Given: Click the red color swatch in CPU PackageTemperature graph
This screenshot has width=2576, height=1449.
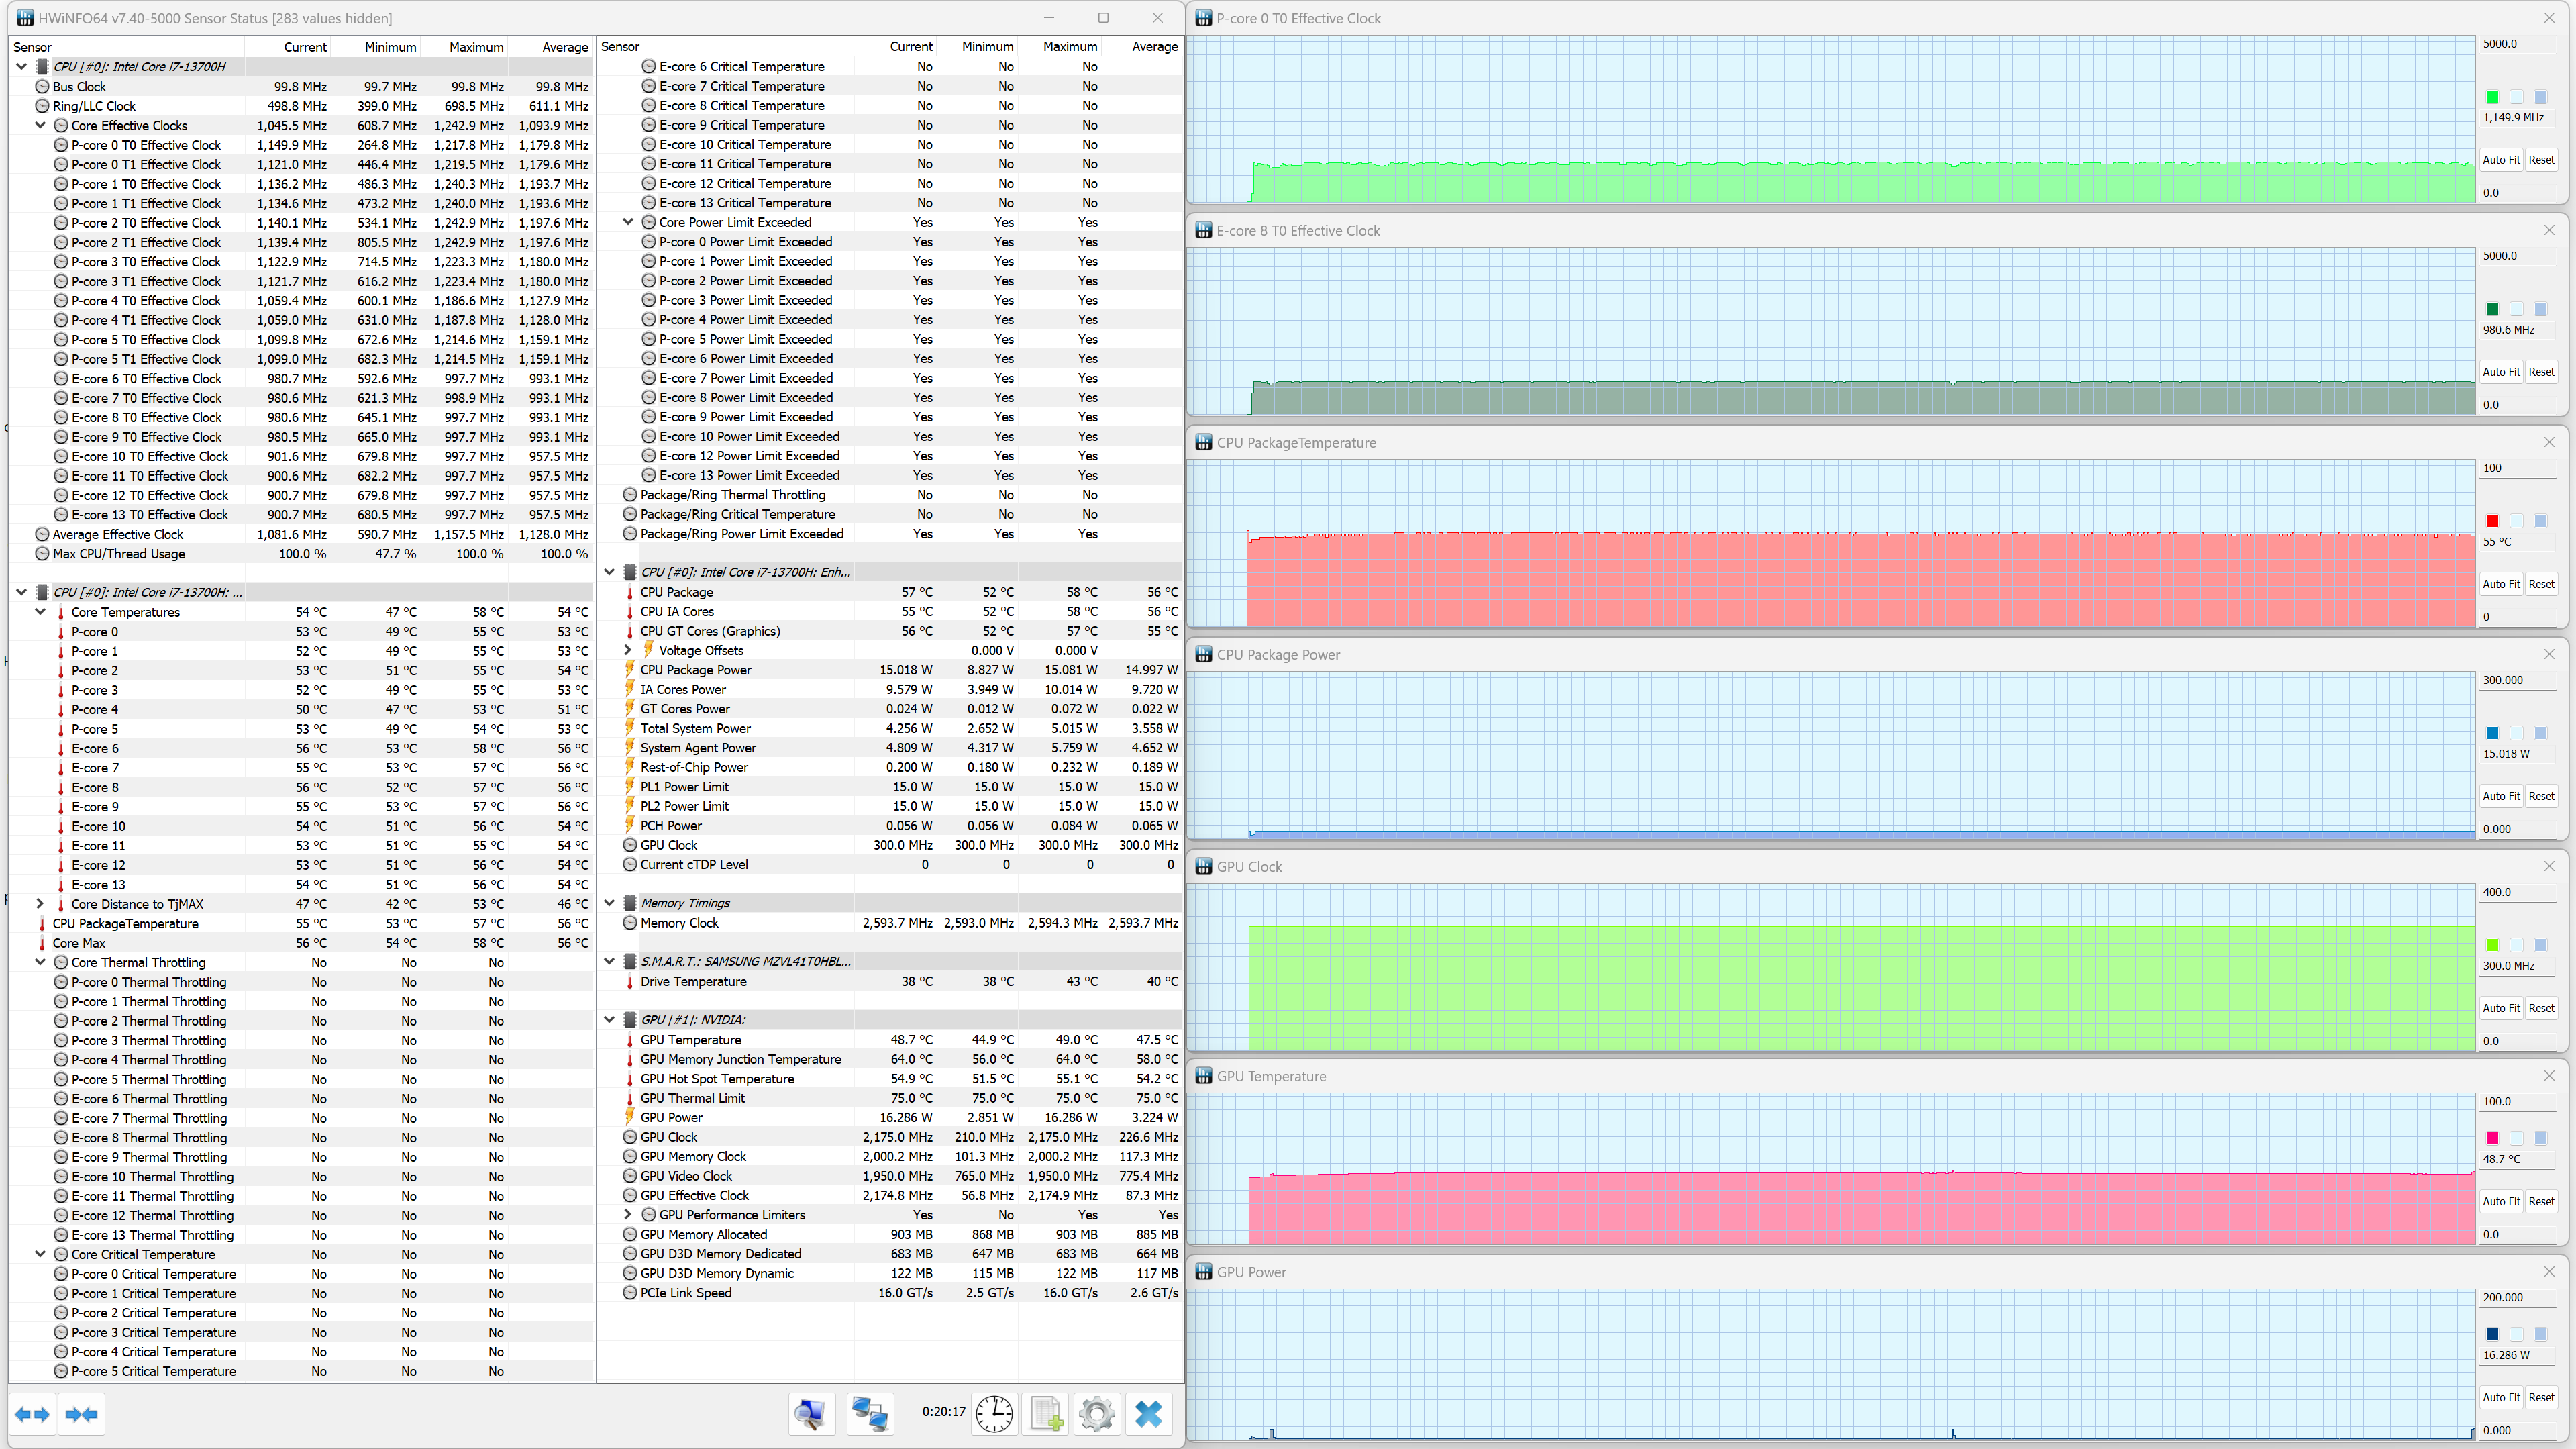Looking at the screenshot, I should [x=2492, y=521].
